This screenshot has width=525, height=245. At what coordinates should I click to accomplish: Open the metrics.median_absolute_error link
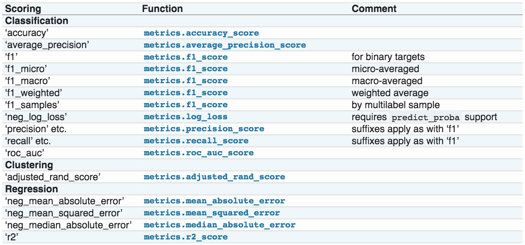(x=219, y=225)
